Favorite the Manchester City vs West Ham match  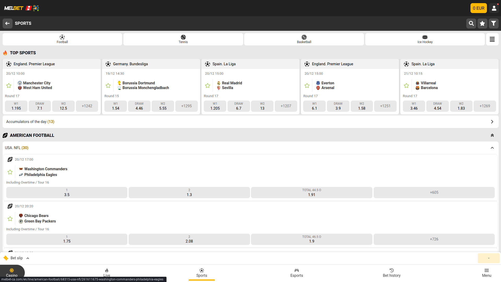coord(9,85)
